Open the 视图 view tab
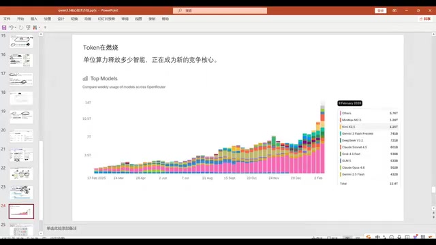Viewport: 436px width, 245px height. pyautogui.click(x=138, y=19)
